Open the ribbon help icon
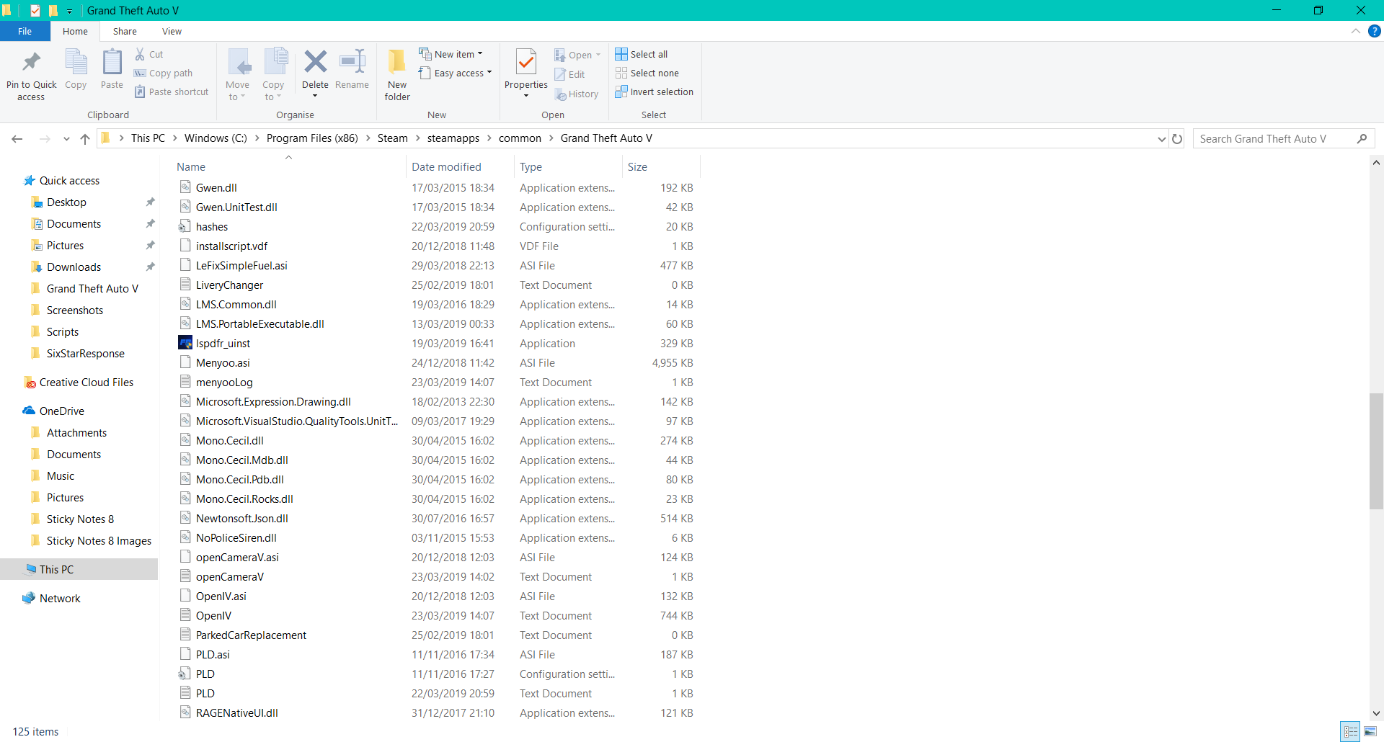 pos(1375,32)
